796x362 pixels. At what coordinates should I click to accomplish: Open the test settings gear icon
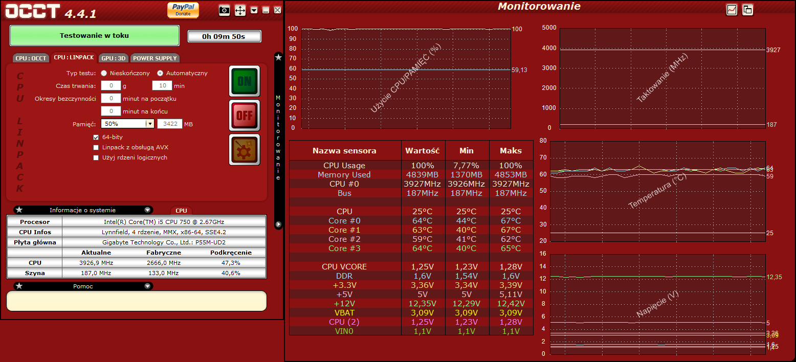point(245,149)
